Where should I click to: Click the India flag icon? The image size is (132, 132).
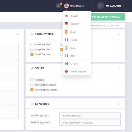[66, 48]
